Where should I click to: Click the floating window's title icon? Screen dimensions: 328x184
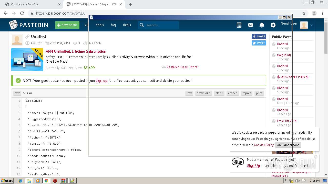(x=91, y=17)
